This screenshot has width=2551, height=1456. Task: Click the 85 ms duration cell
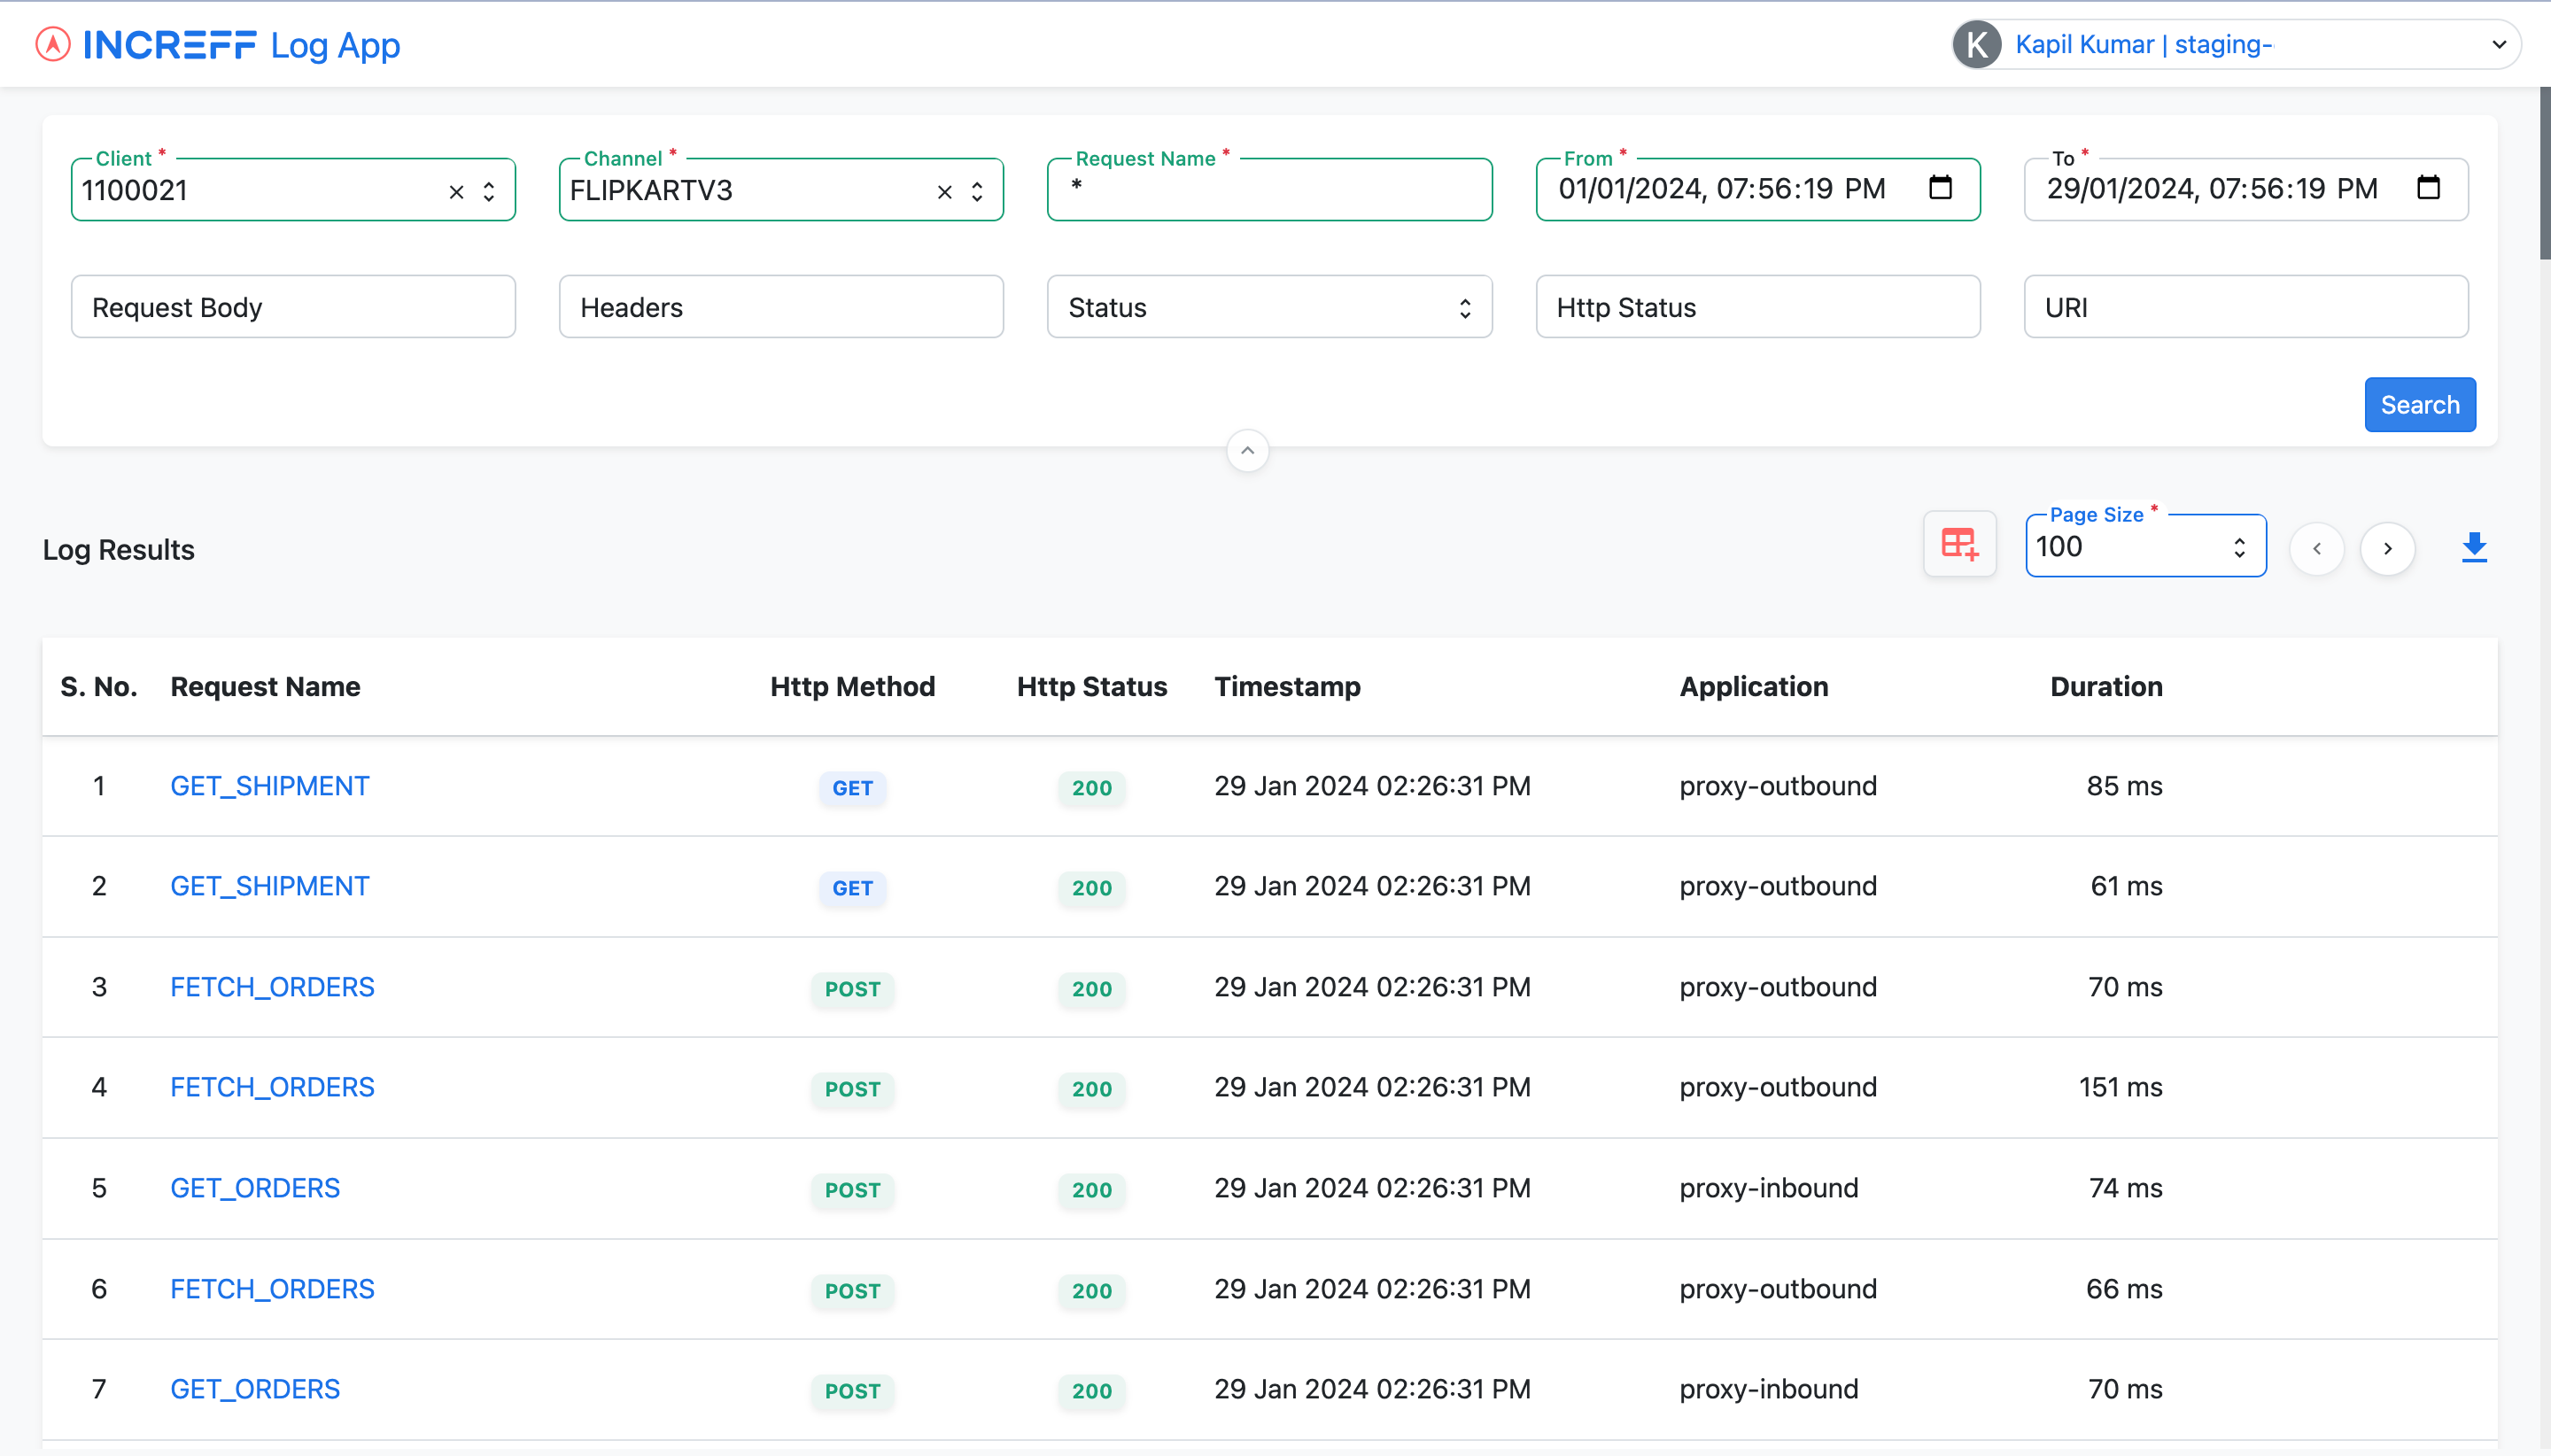click(x=2123, y=786)
